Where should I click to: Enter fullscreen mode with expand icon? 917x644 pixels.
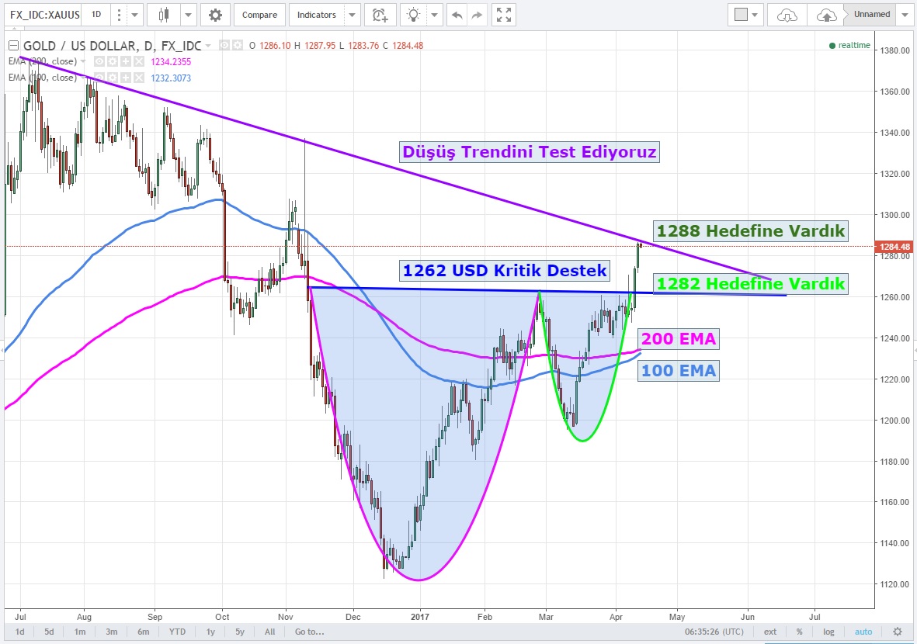pyautogui.click(x=504, y=14)
